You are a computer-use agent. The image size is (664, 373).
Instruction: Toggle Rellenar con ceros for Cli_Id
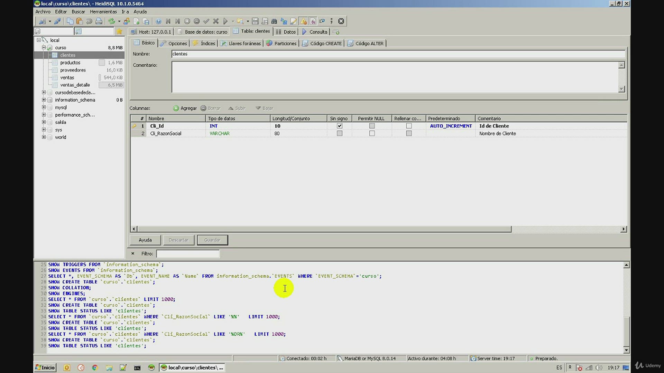click(409, 126)
